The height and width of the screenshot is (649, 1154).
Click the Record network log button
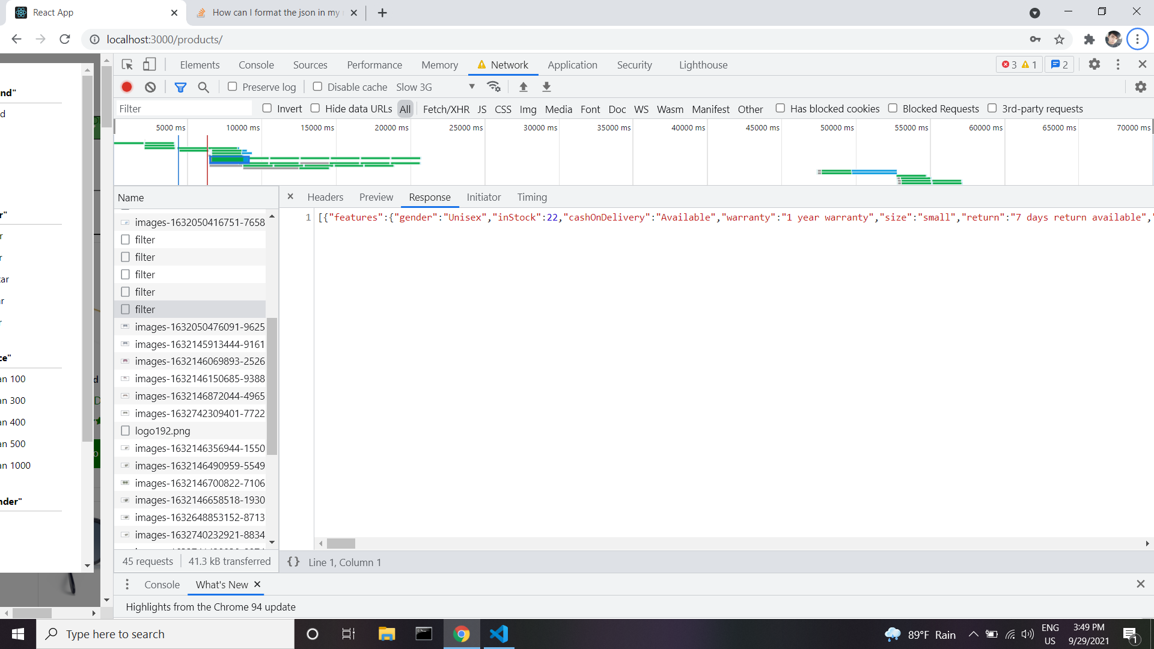pyautogui.click(x=127, y=87)
